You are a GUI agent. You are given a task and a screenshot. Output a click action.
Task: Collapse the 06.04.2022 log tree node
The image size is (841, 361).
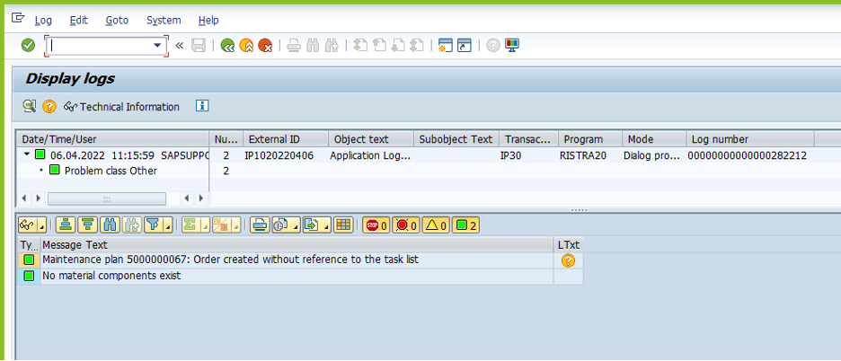coord(27,155)
